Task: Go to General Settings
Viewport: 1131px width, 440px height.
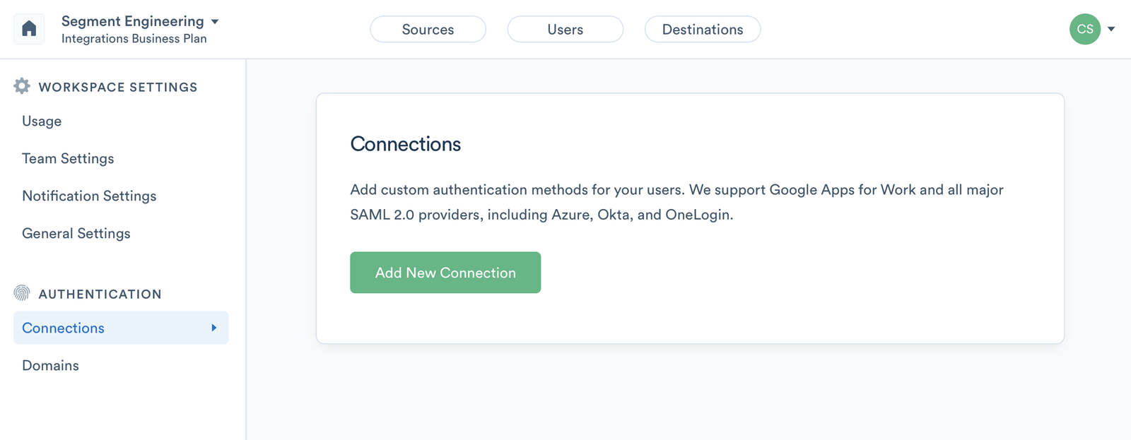Action: [76, 233]
